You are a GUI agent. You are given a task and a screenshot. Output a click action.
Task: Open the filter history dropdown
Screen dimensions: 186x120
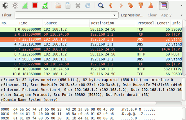pyautogui.click(x=114, y=15)
